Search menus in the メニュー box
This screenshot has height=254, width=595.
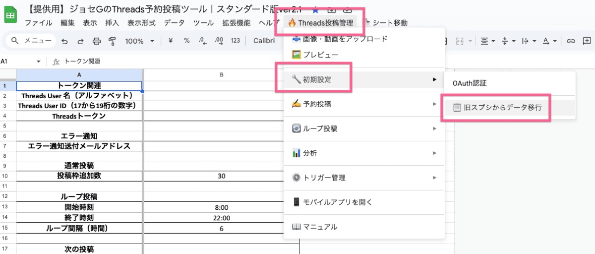[x=31, y=41]
